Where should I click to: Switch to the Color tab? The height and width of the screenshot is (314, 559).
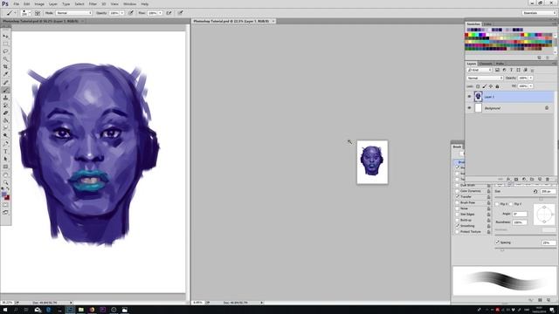pos(487,24)
